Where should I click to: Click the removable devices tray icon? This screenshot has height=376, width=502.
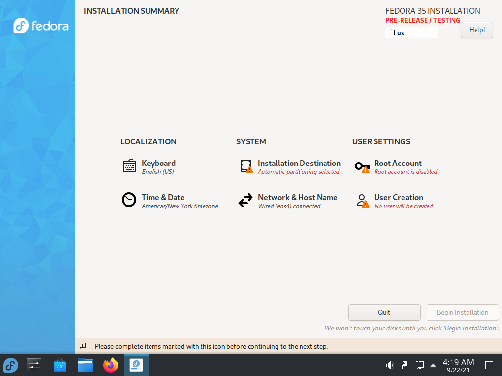pos(404,365)
